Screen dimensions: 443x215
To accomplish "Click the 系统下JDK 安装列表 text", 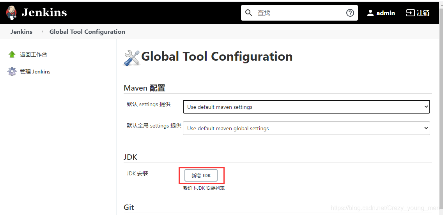I will pyautogui.click(x=204, y=188).
